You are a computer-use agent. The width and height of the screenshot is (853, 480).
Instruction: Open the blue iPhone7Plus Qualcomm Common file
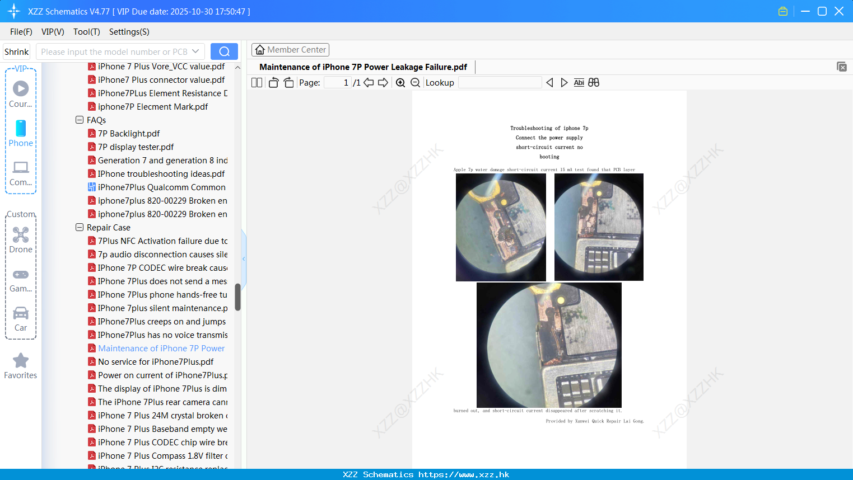[157, 187]
